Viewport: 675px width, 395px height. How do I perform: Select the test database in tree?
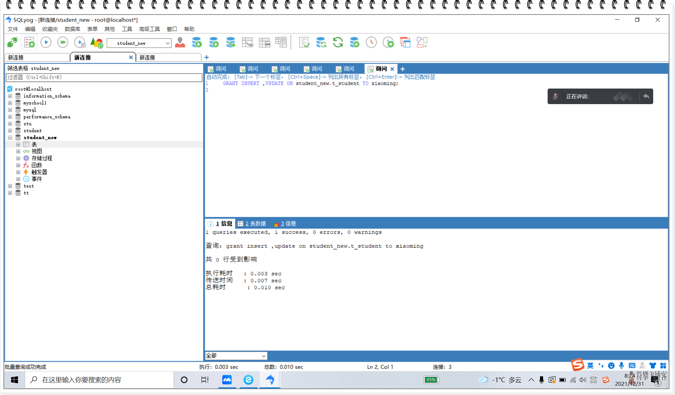(x=29, y=186)
